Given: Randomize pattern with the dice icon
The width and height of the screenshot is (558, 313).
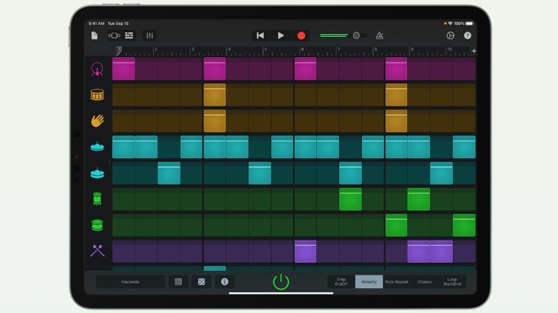Looking at the screenshot, I should point(202,282).
